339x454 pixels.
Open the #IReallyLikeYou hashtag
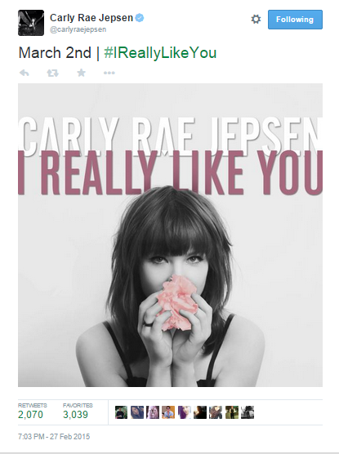pyautogui.click(x=160, y=53)
